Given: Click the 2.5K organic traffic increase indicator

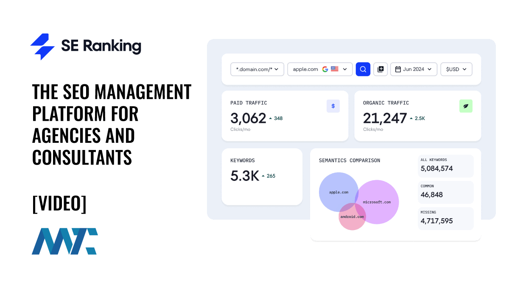Looking at the screenshot, I should pyautogui.click(x=417, y=118).
